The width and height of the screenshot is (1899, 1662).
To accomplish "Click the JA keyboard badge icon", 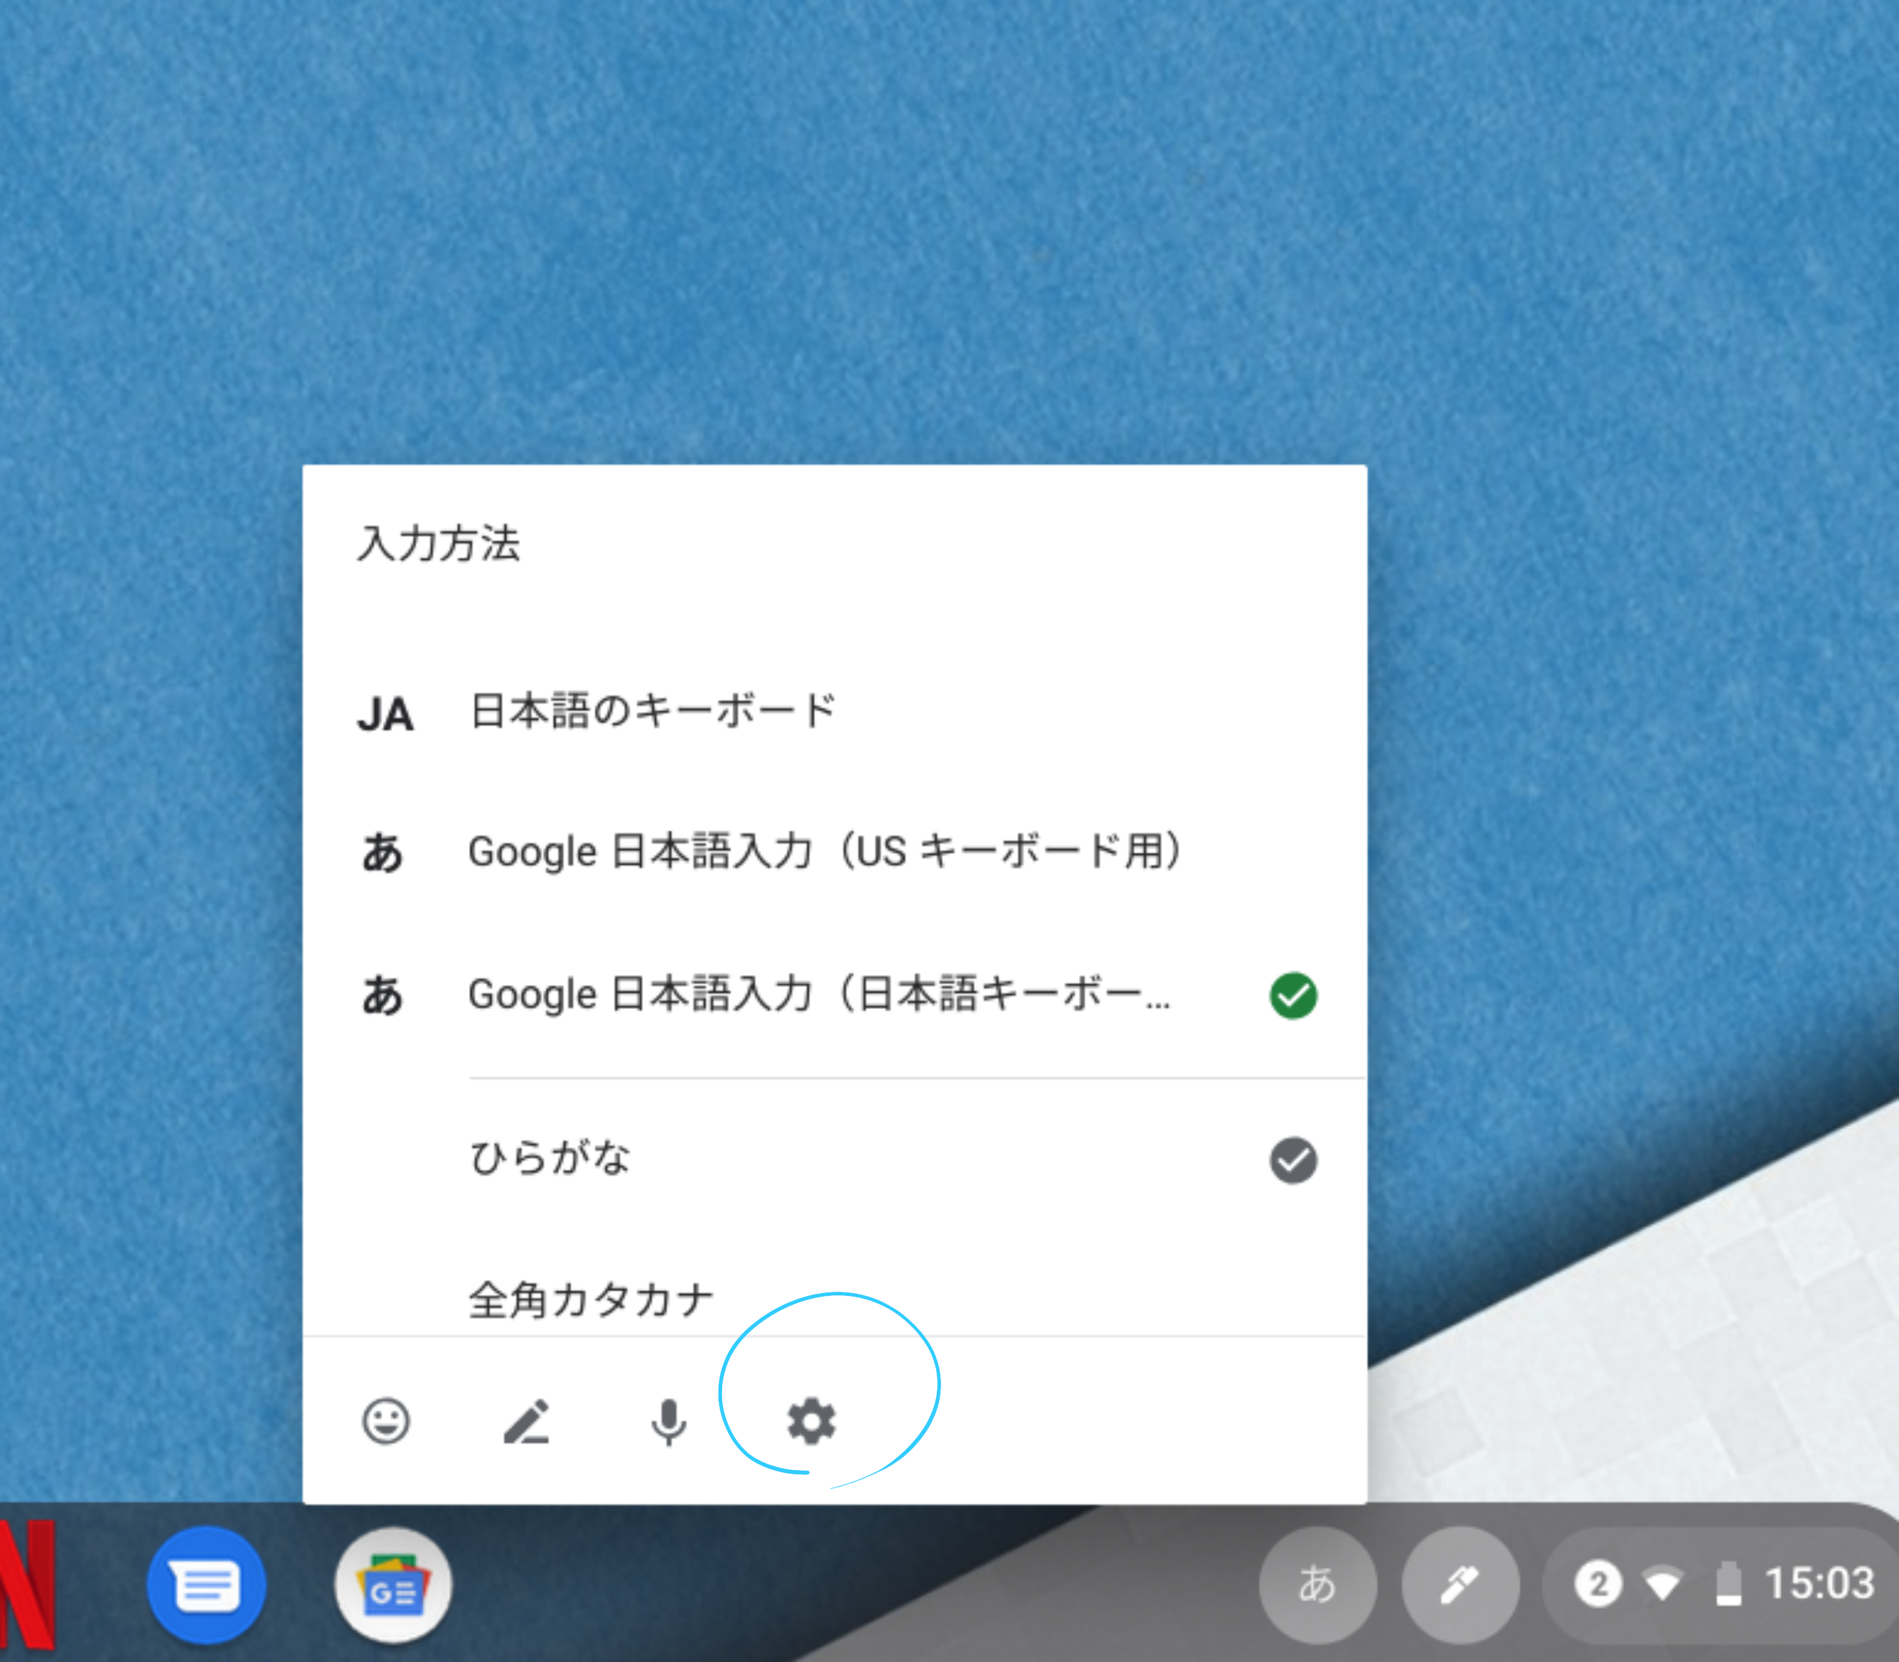I will coord(385,711).
